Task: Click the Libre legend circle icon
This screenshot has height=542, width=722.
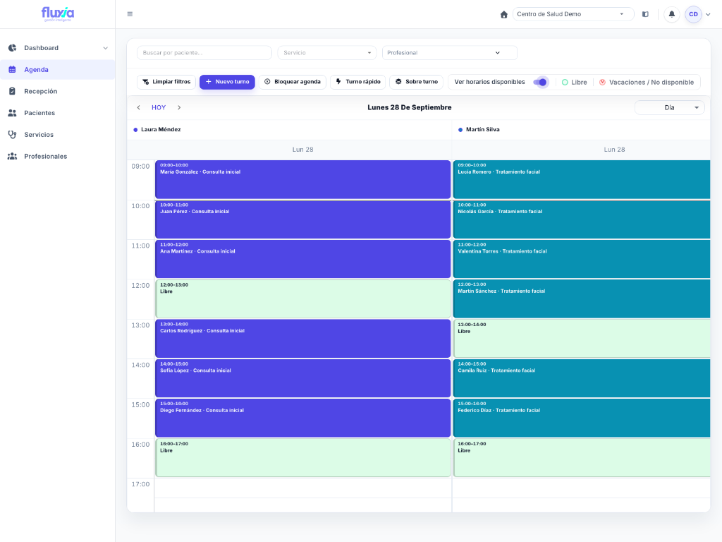Action: [565, 82]
